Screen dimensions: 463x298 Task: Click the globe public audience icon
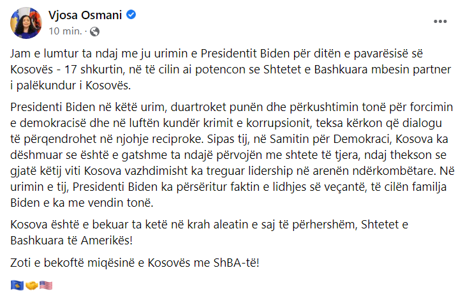pos(94,31)
